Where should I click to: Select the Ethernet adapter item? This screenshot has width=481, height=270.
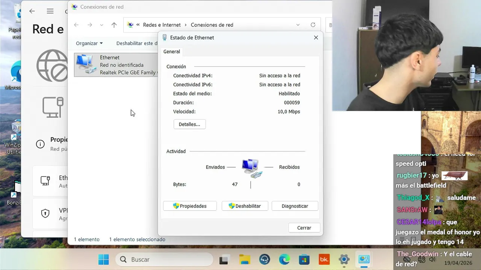tap(116, 65)
